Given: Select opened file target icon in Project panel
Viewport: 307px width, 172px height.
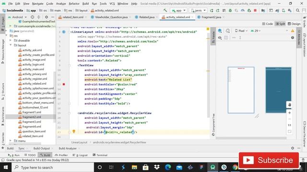Looking at the screenshot, I should (32, 17).
